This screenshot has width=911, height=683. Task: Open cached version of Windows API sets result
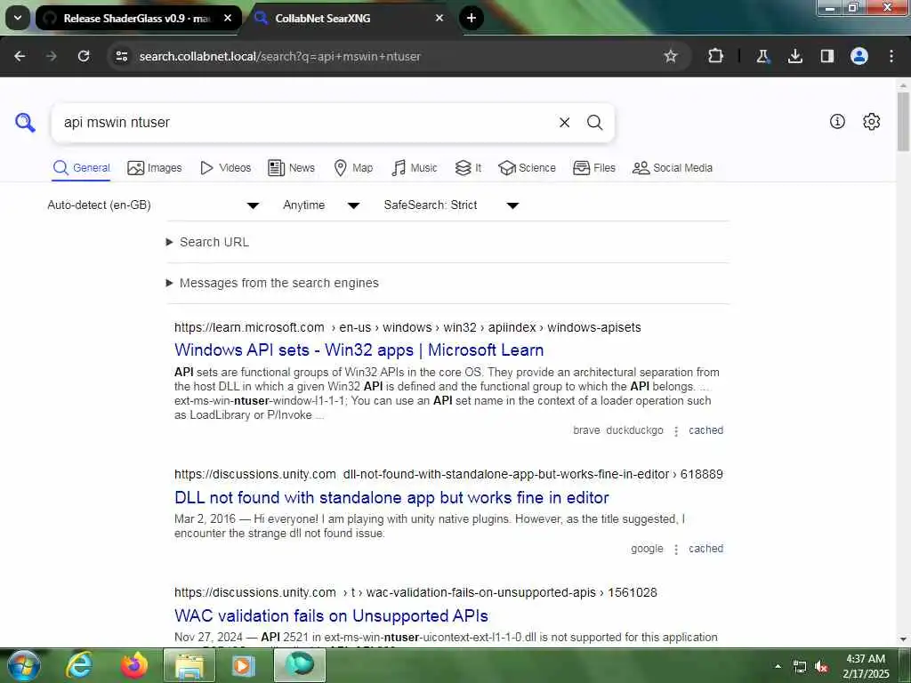point(705,430)
